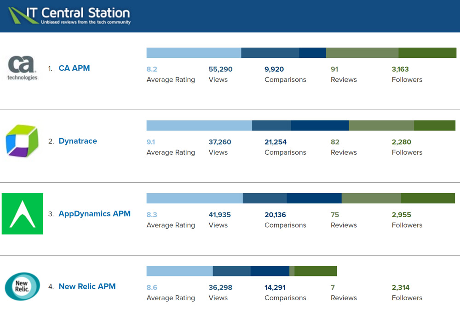Click the Comparisons label under 20,136

(286, 225)
